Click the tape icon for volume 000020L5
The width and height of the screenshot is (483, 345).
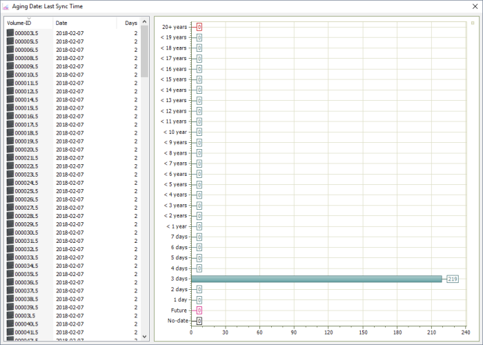10,149
